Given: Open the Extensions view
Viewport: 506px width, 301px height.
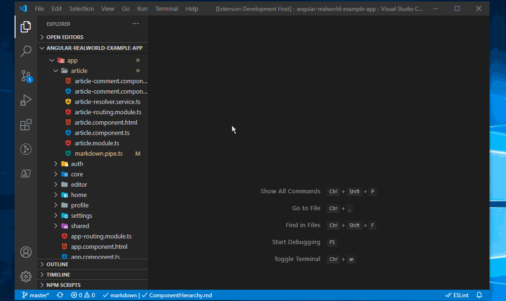Looking at the screenshot, I should [26, 125].
